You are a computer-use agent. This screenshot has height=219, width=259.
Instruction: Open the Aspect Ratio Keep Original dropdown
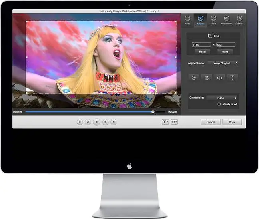click(x=223, y=63)
